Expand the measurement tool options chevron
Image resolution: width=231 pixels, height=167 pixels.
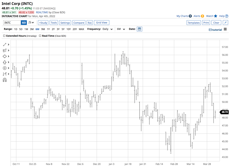pyautogui.click(x=9, y=74)
